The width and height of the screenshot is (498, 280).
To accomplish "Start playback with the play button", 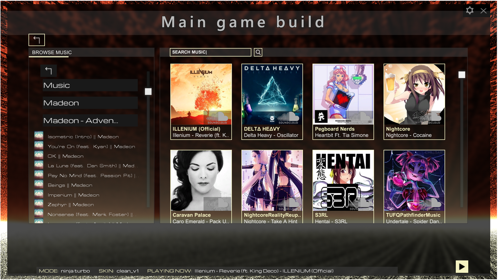I will pyautogui.click(x=462, y=267).
